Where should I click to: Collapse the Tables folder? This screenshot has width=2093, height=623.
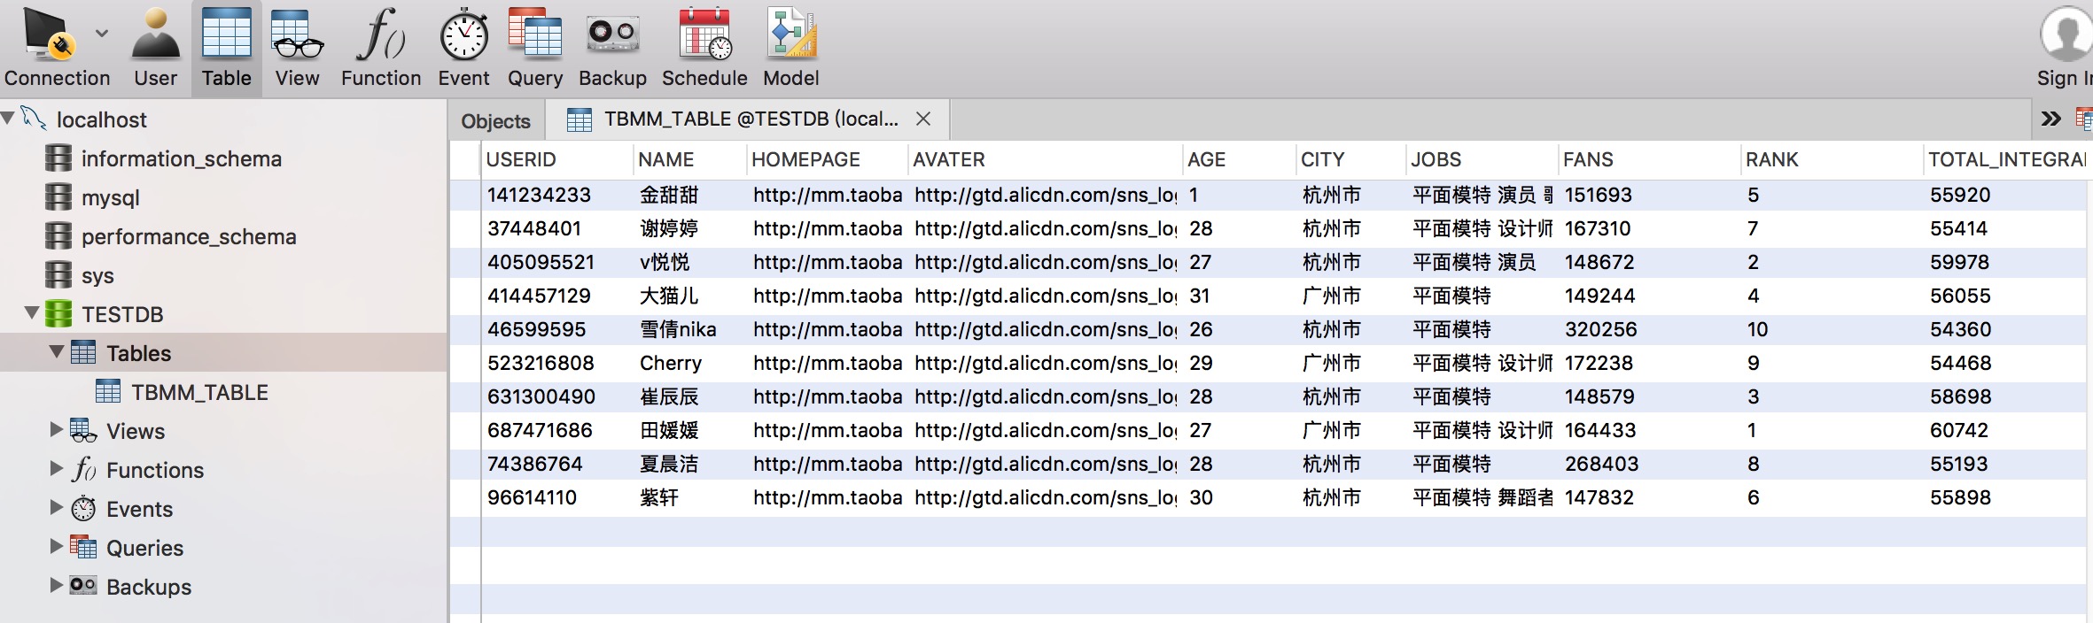pos(57,351)
